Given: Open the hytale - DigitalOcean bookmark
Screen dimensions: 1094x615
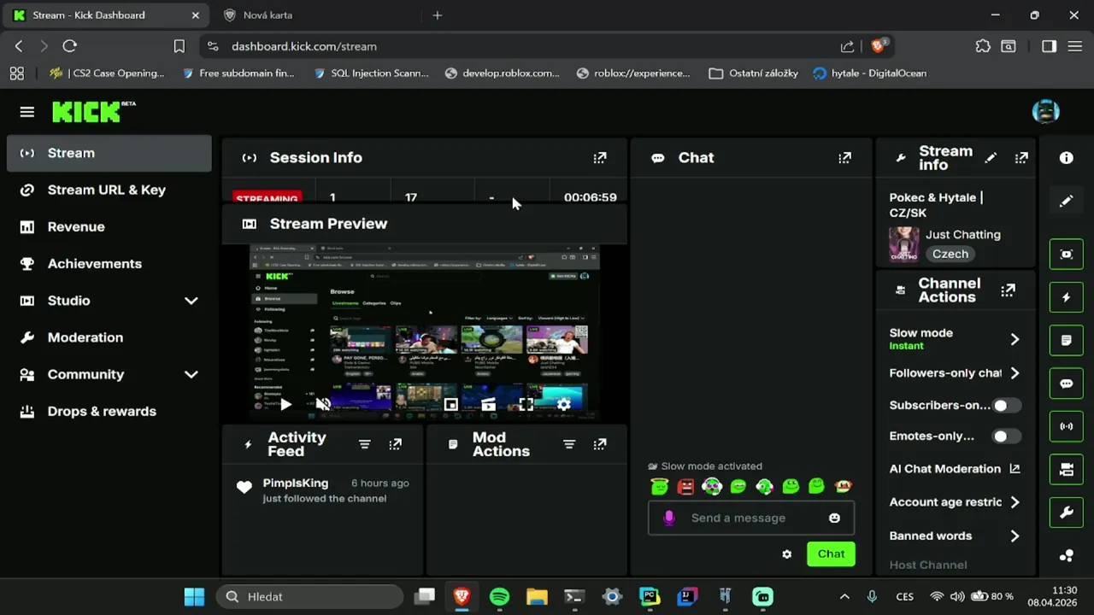Looking at the screenshot, I should click(x=870, y=73).
